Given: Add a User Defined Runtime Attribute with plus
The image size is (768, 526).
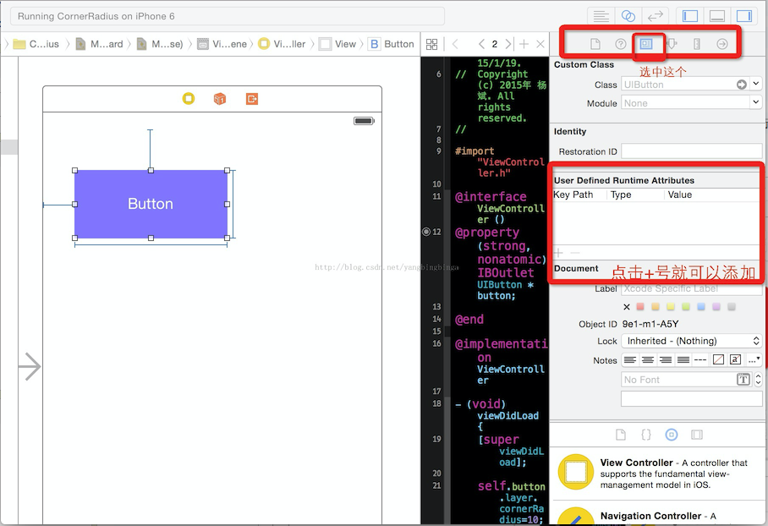Looking at the screenshot, I should (558, 253).
